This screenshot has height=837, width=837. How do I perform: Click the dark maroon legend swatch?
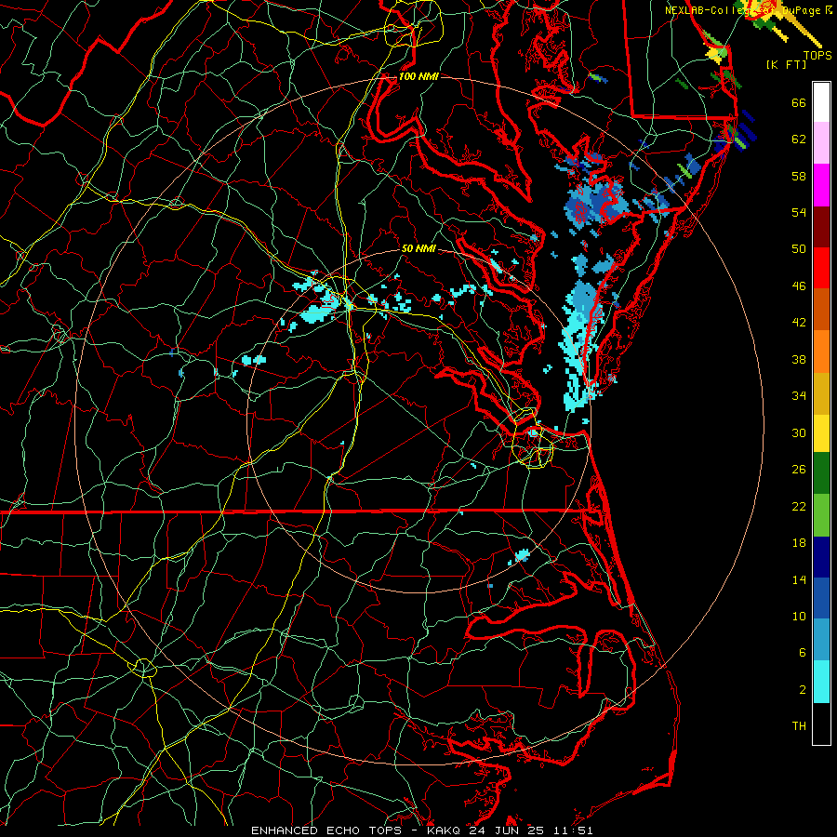tap(821, 226)
